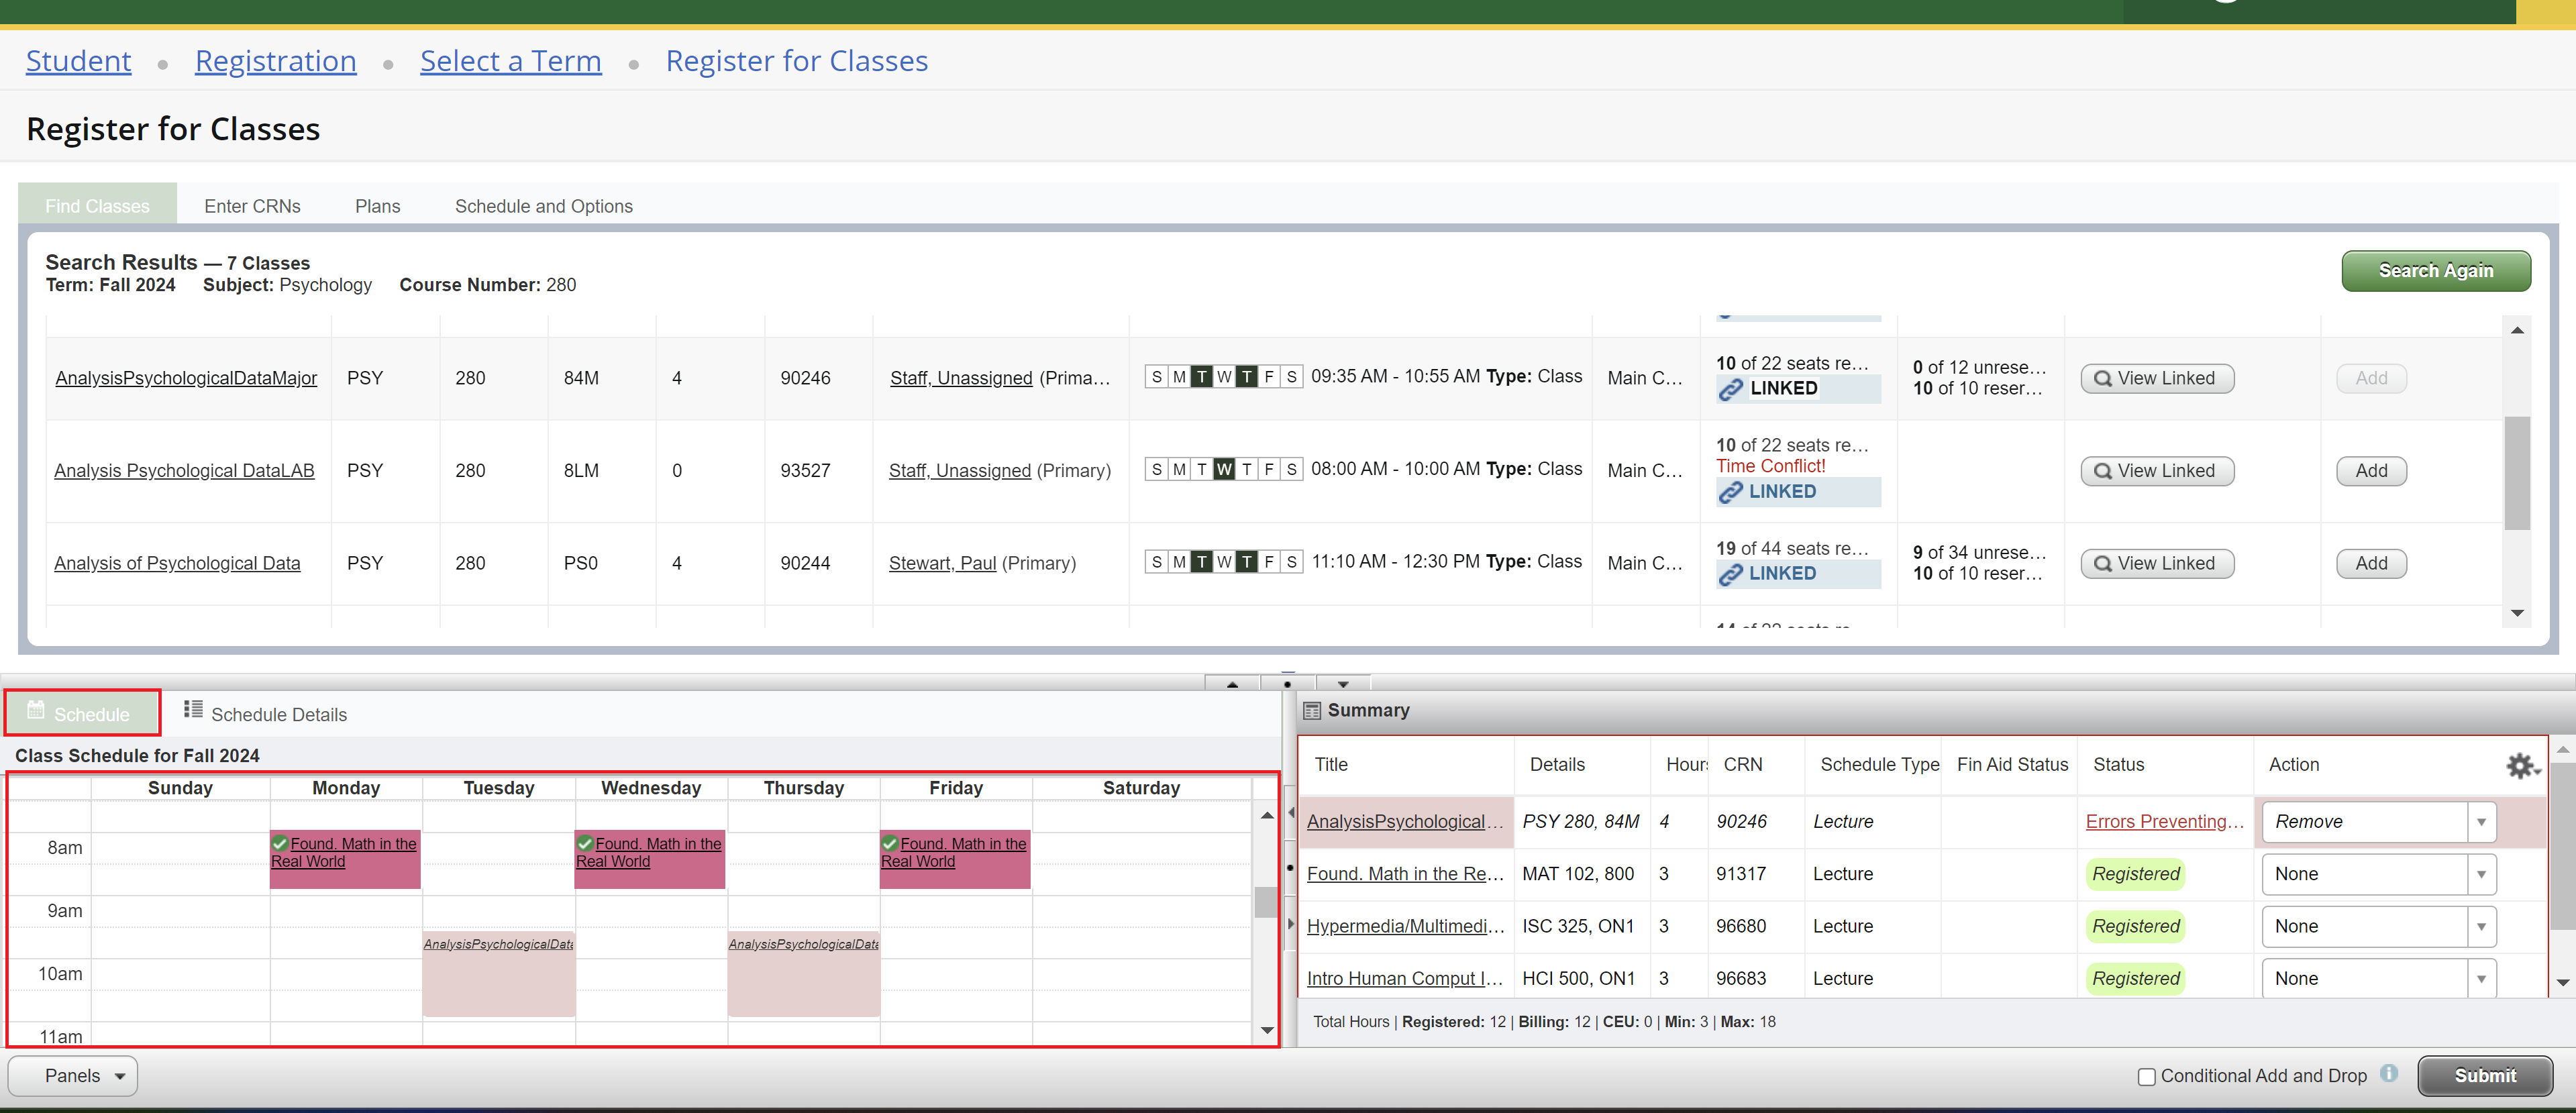This screenshot has height=1113, width=2576.
Task: Open the Analysis Psychological DataLAB title link
Action: [x=184, y=471]
